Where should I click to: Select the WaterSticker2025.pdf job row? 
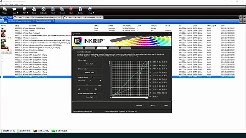click(118, 50)
